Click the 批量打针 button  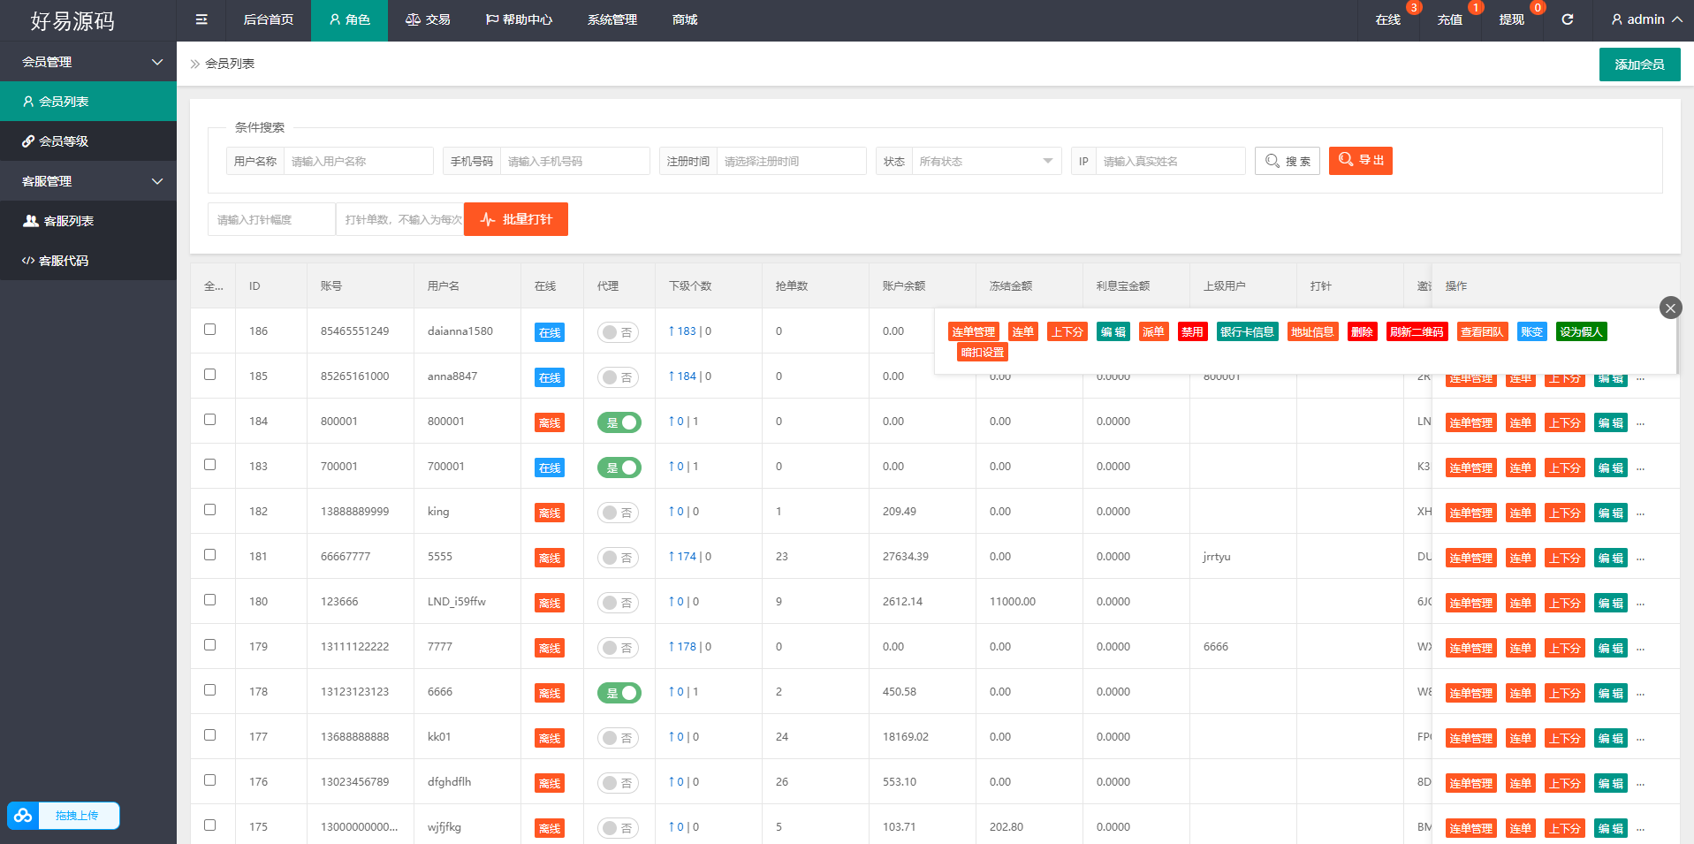click(x=516, y=219)
